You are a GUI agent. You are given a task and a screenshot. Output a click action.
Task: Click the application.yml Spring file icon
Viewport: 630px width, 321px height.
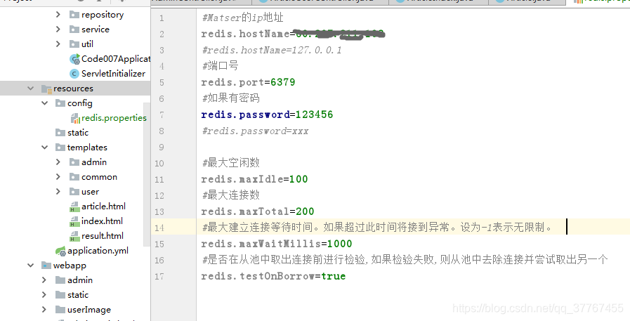(x=60, y=251)
